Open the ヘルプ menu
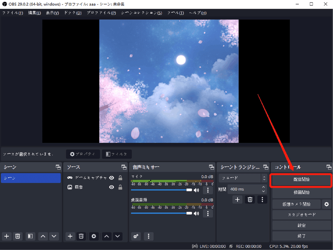 (198, 13)
